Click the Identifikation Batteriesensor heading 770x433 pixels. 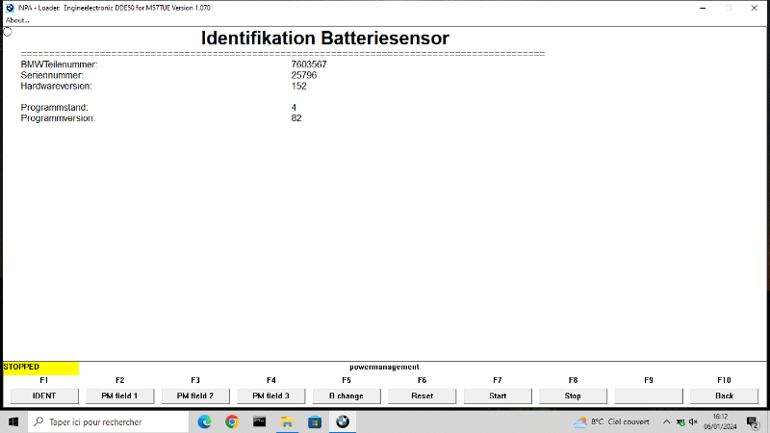tap(325, 38)
